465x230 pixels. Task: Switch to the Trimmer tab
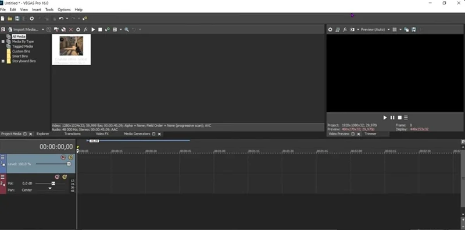[370, 134]
